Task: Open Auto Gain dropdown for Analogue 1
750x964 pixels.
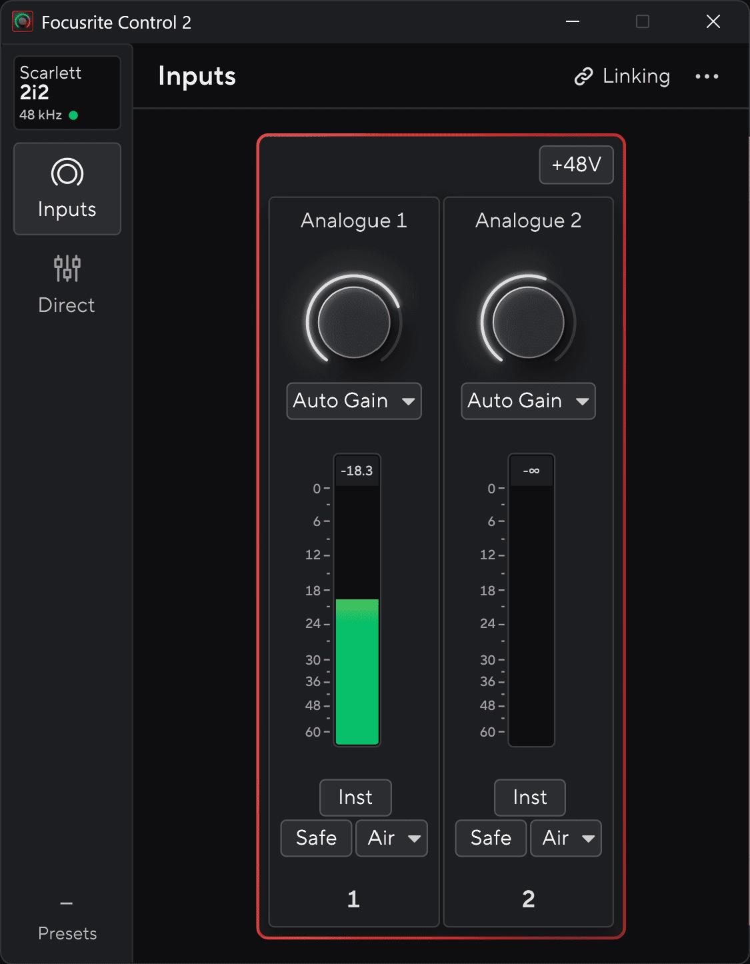Action: click(x=353, y=401)
